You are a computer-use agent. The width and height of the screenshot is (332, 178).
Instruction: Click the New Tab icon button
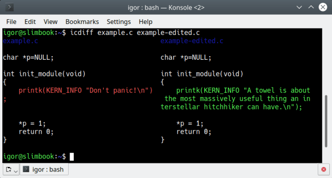pyautogui.click(x=8, y=169)
